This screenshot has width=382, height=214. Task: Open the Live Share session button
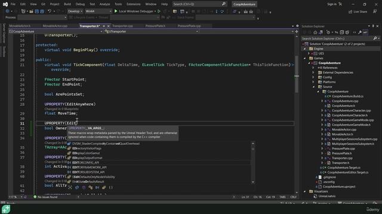tap(358, 11)
